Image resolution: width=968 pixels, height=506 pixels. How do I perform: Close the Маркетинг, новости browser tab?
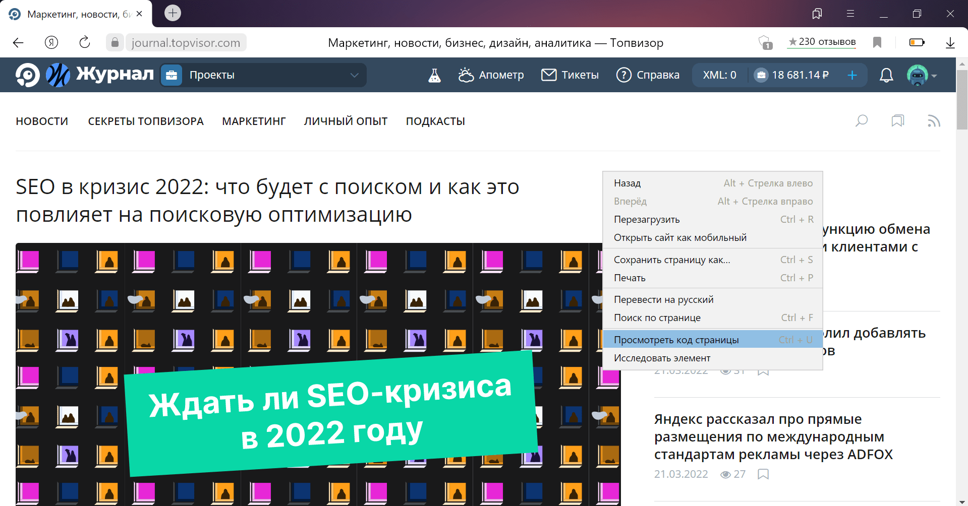[139, 14]
